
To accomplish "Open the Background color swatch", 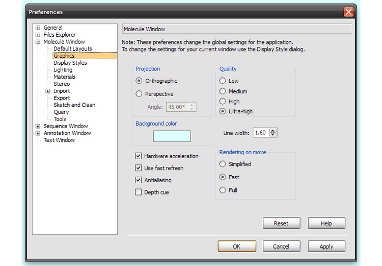I will [x=172, y=136].
